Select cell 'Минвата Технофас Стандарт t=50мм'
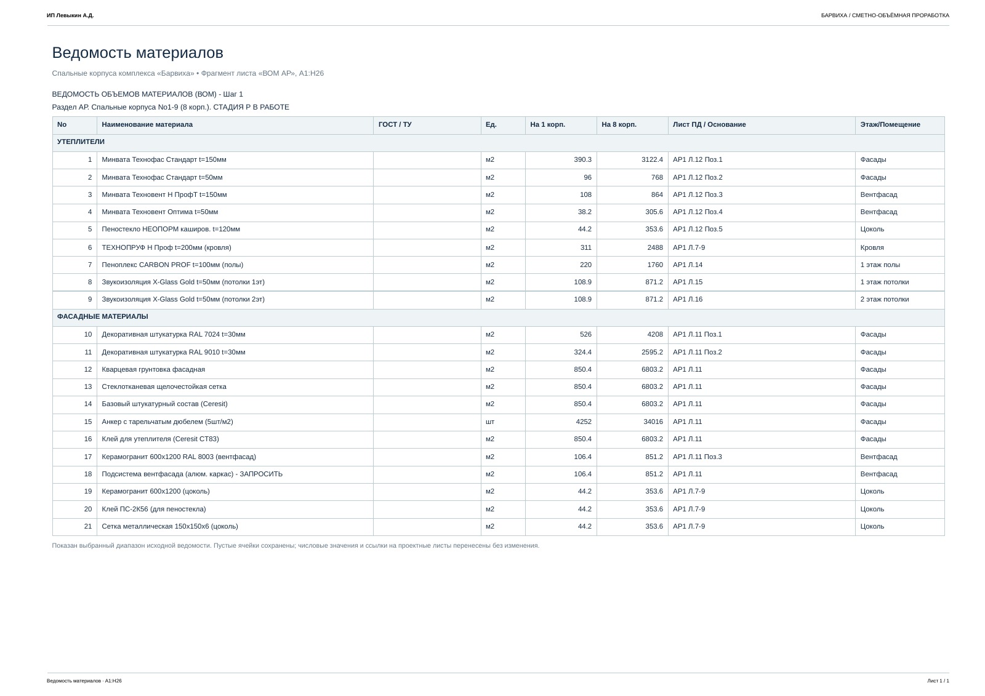The height and width of the screenshot is (696, 985). (x=235, y=178)
